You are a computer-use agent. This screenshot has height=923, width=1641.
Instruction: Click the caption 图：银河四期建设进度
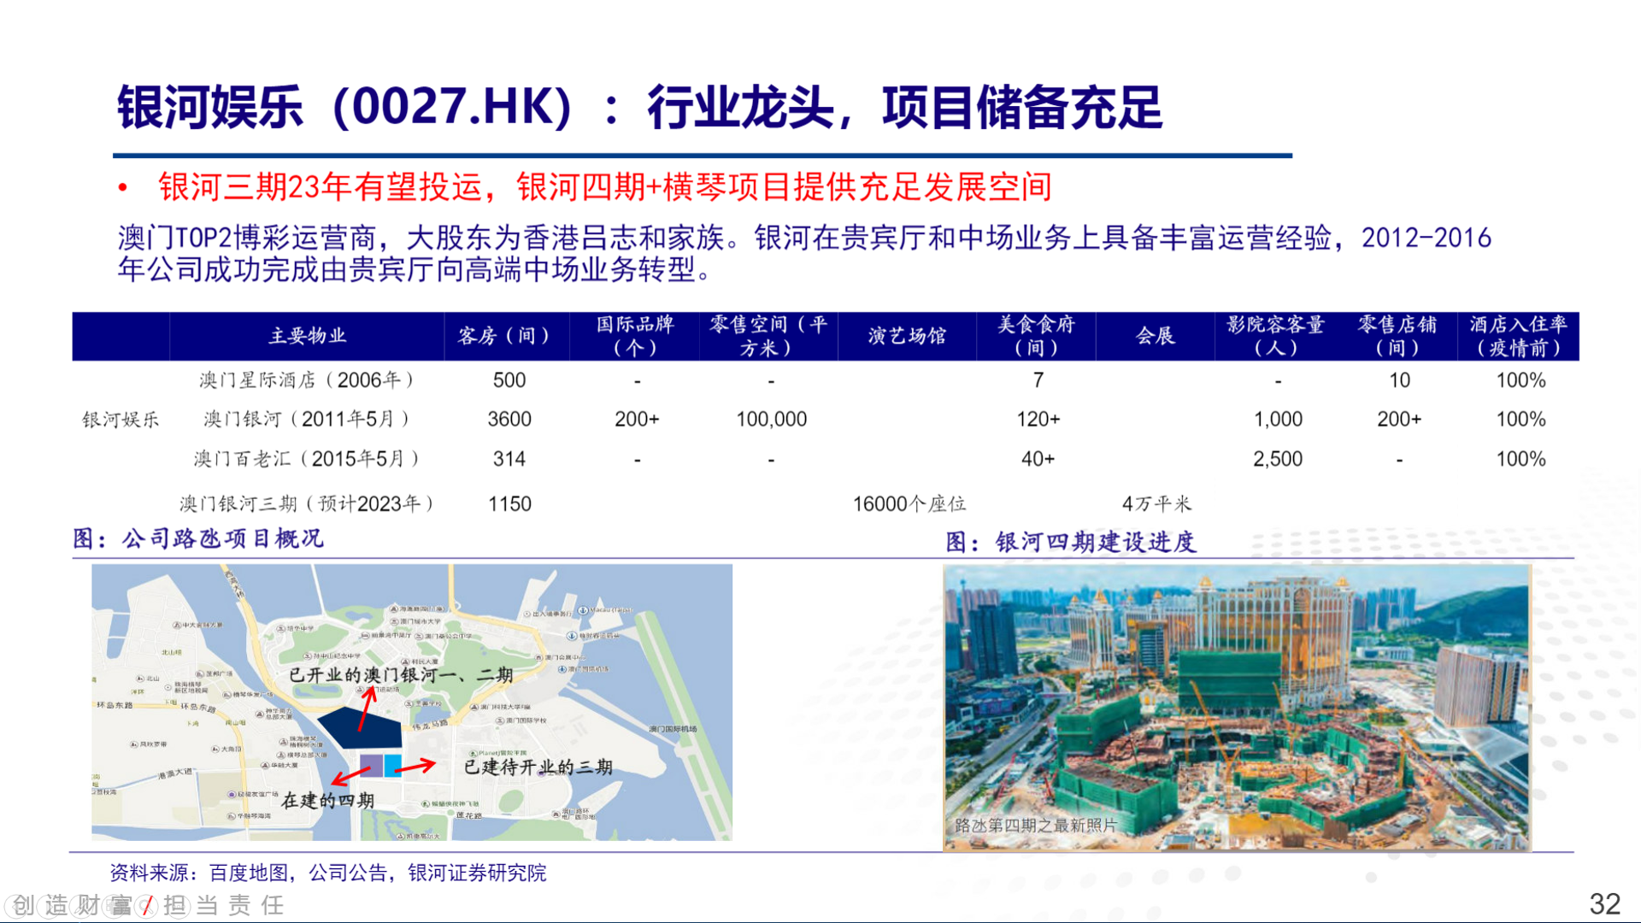pos(1071,542)
